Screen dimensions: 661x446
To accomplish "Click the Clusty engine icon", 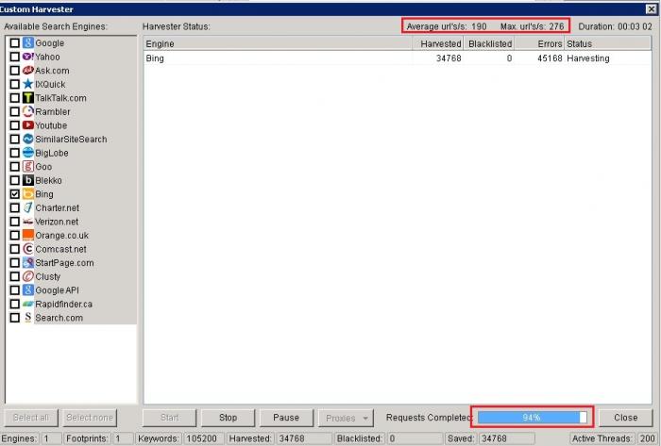I will pos(27,276).
